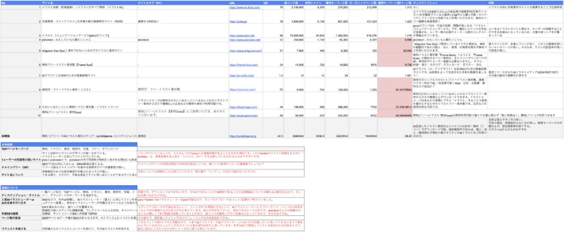Image resolution: width=564 pixels, height=237 pixels.
Task: Open the syntelligence.jp link
Action: pyautogui.click(x=243, y=136)
